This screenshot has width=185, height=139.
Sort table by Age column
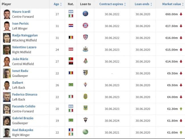tap(57, 4)
